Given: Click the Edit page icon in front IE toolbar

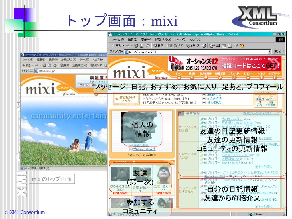Looking at the screenshot, I should (224, 46).
